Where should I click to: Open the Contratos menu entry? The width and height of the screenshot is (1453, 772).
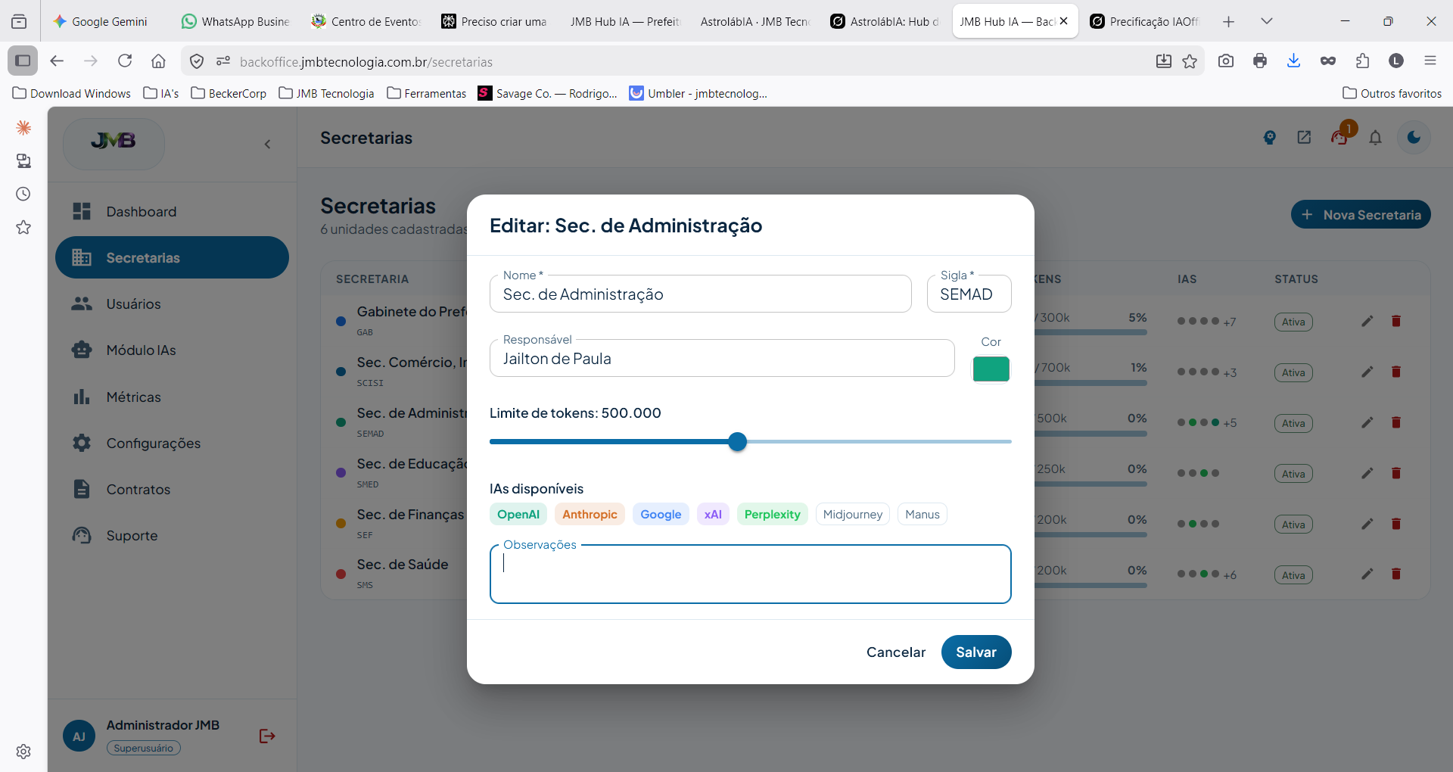tap(138, 490)
